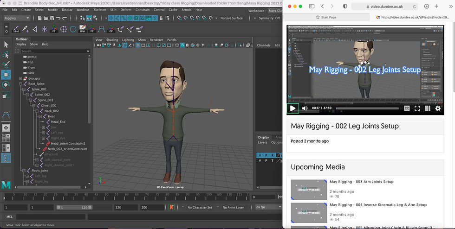Toggle select by component type icon
The width and height of the screenshot is (455, 229).
click(x=96, y=18)
